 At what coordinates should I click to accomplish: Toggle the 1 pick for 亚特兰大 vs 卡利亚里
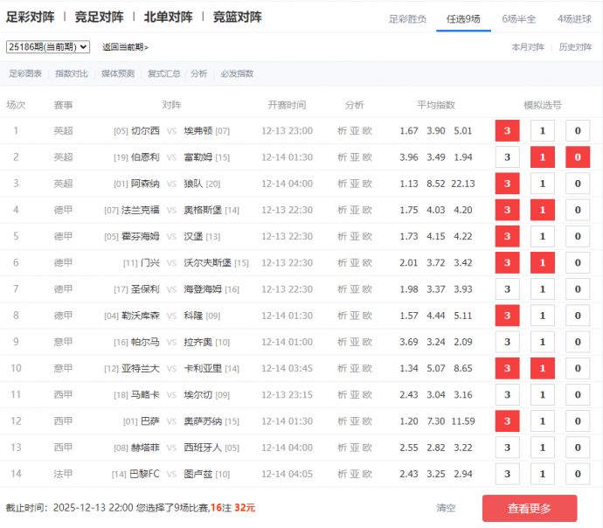[542, 368]
